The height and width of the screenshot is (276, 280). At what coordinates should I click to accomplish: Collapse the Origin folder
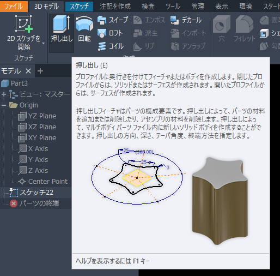point(4,105)
